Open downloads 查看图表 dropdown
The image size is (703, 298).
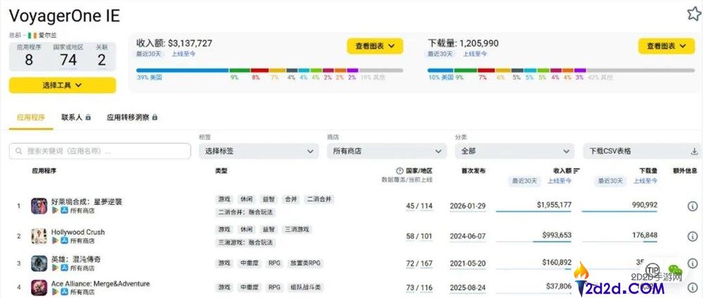click(666, 46)
